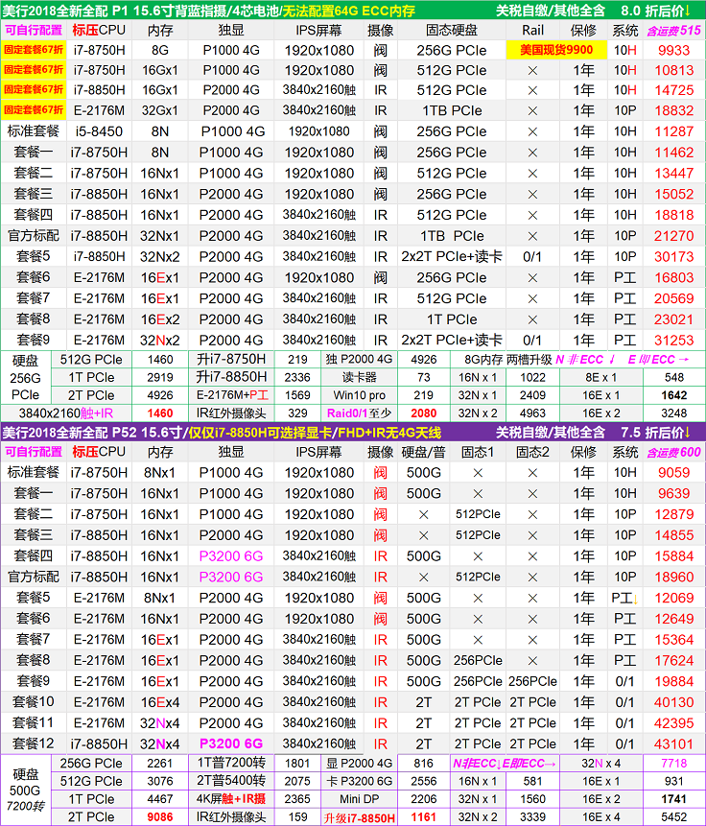Select the 31253 price for 套餐9

tap(672, 340)
